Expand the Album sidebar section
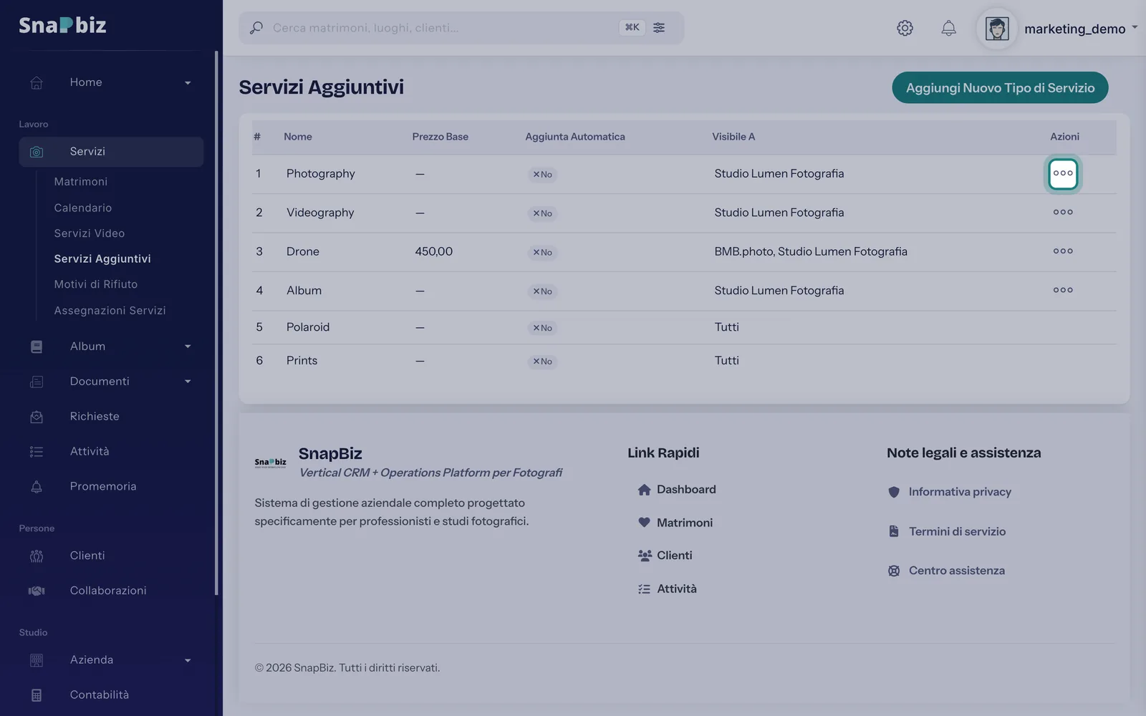Screen dimensions: 1146x716 click(x=111, y=347)
